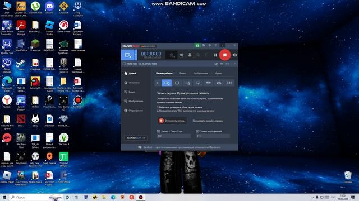Select Around mouse recording mode icon
This screenshot has width=359, height=201.
point(187,83)
